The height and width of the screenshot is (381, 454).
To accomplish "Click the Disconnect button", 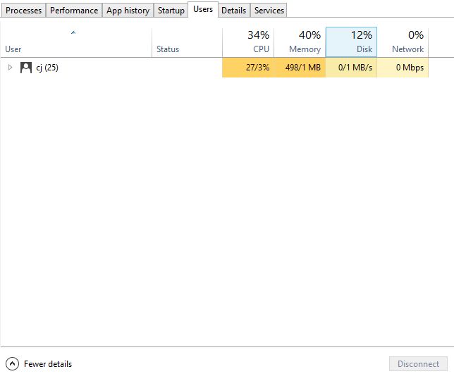I will (418, 363).
